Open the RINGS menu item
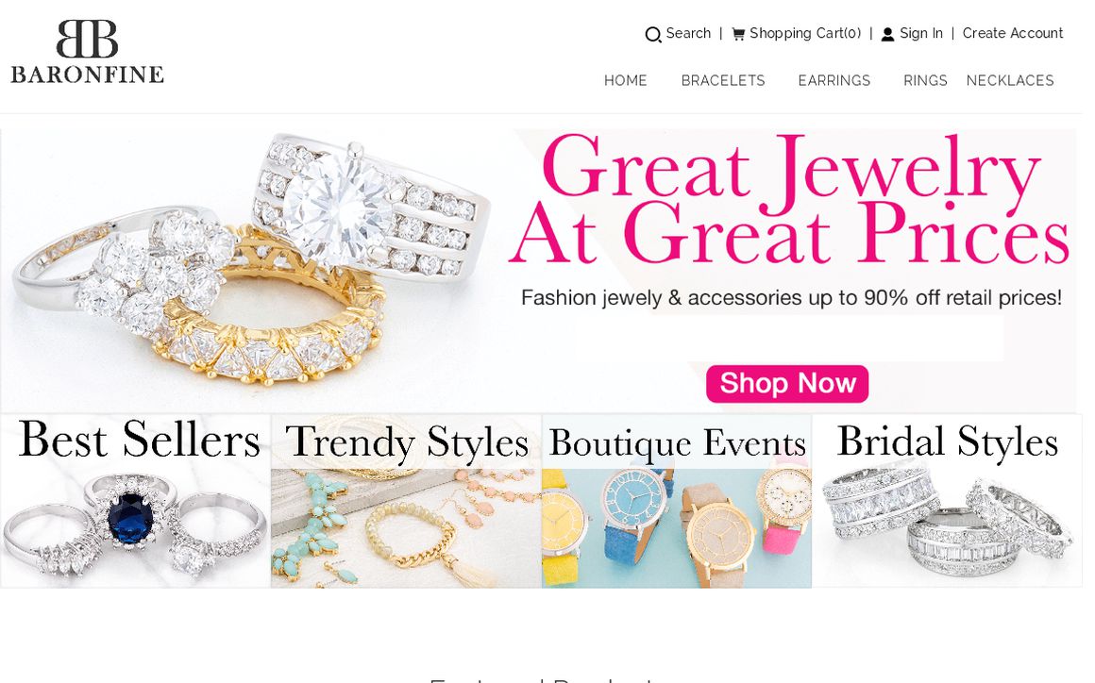The height and width of the screenshot is (683, 1095). click(x=924, y=80)
